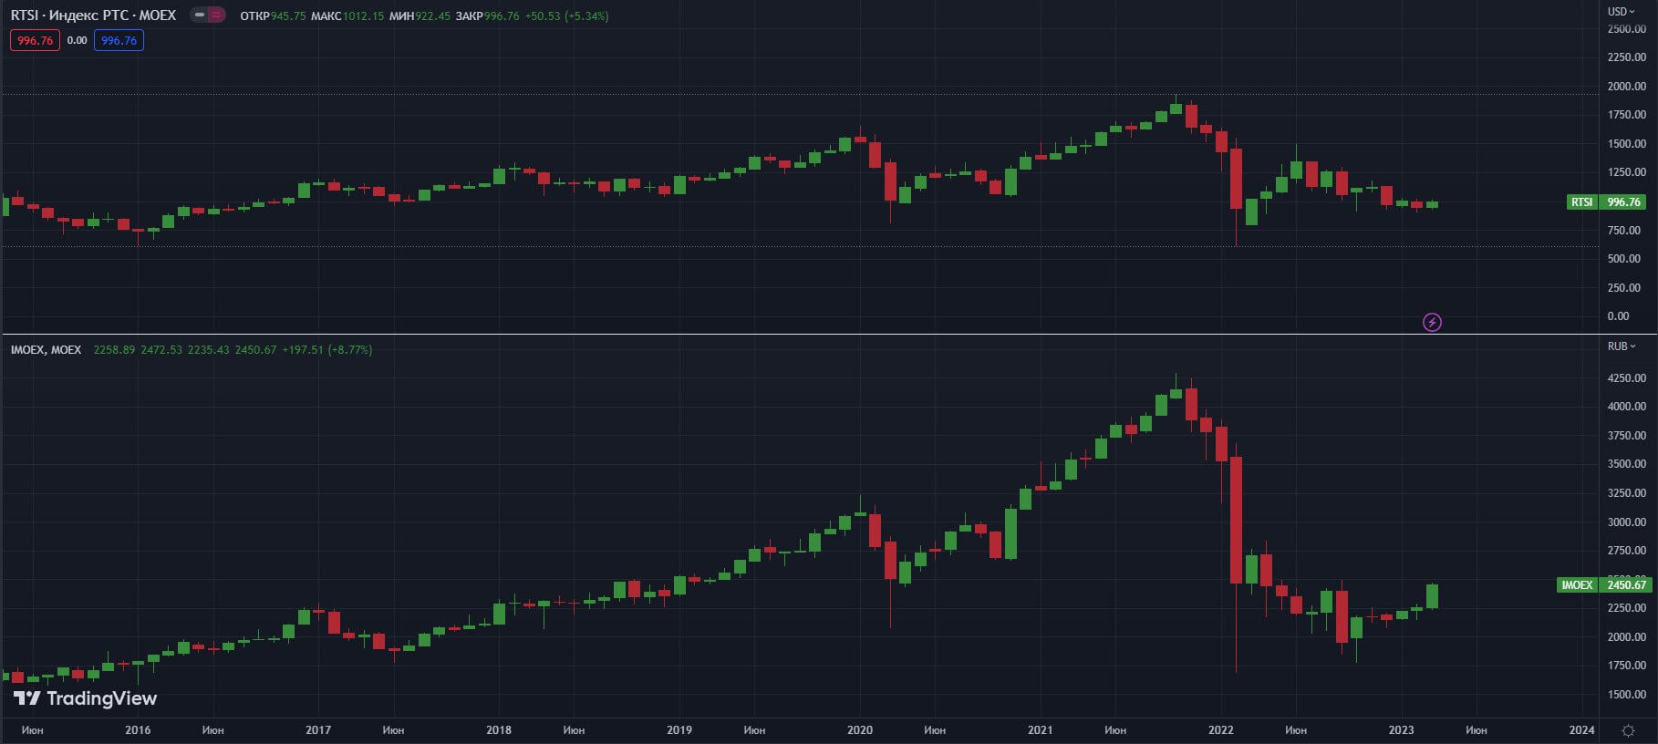Screen dimensions: 1658x744
Task: Click the 4250.00 level on RUB scale
Action: point(1627,378)
